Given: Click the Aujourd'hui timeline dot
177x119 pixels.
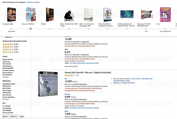Looking at the screenshot, I should click(x=11, y=29).
